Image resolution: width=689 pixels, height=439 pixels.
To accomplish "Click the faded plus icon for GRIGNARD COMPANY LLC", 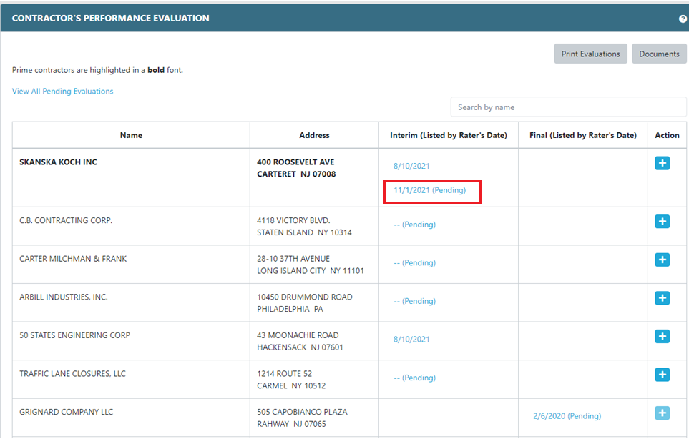I will [663, 413].
